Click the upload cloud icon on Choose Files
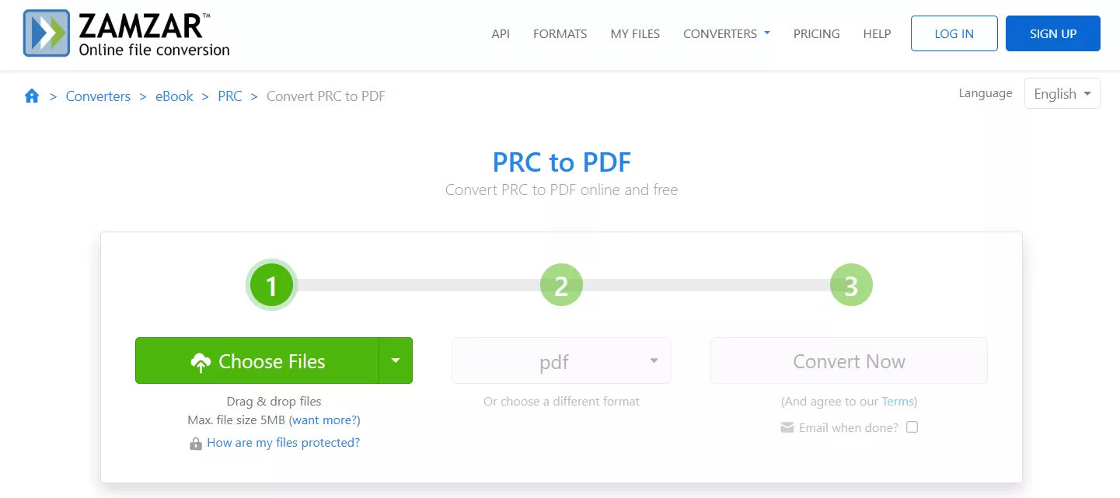 pos(201,360)
